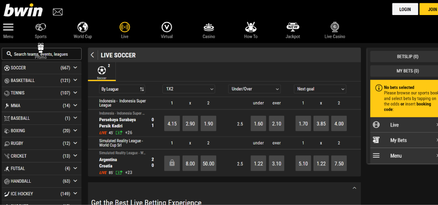The width and height of the screenshot is (438, 205).
Task: Open the BASEBALL sidebar item
Action: [42, 118]
